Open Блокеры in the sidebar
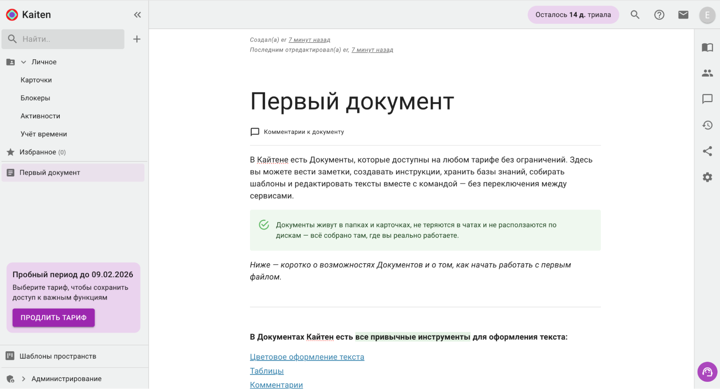The height and width of the screenshot is (389, 720). click(x=35, y=98)
